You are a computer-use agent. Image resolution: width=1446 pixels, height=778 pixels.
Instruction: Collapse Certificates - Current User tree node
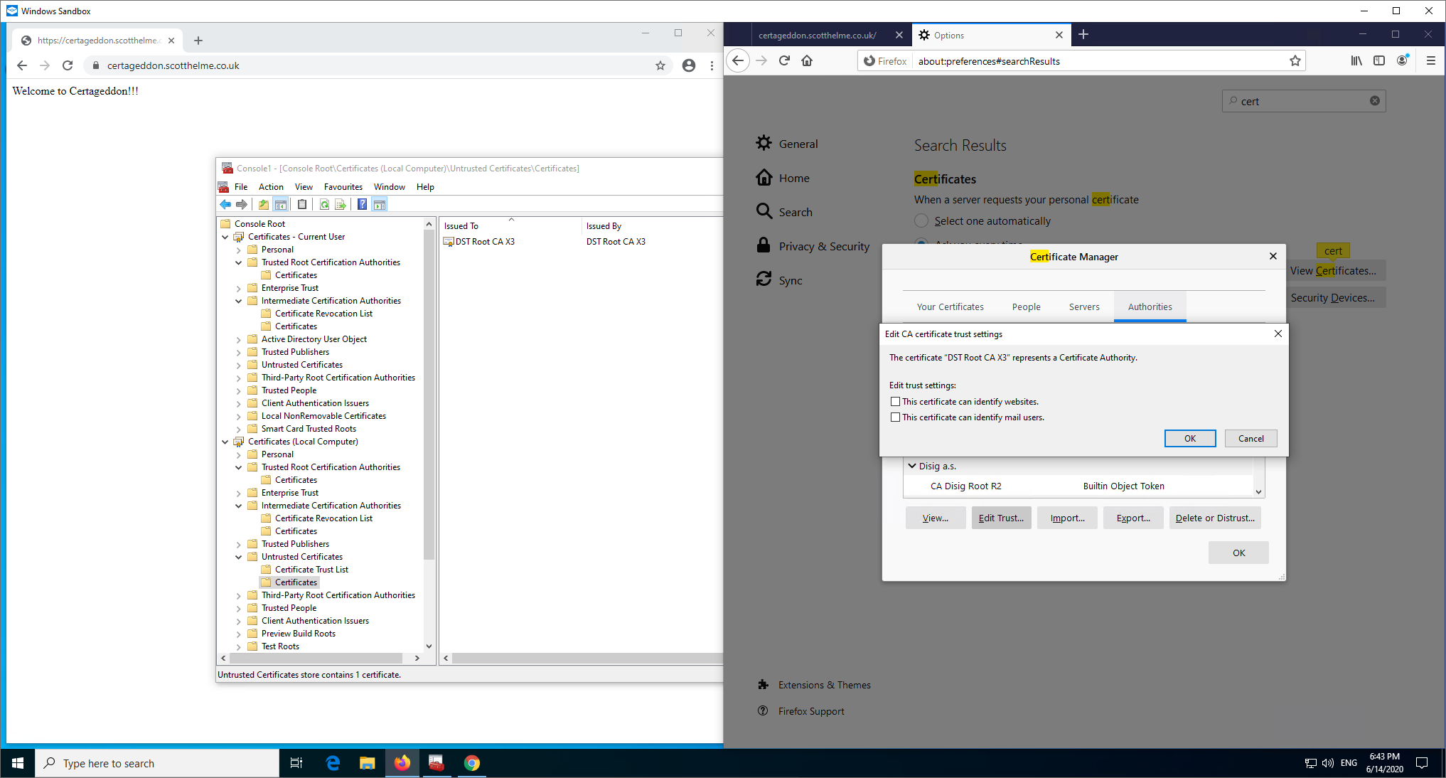pyautogui.click(x=225, y=237)
